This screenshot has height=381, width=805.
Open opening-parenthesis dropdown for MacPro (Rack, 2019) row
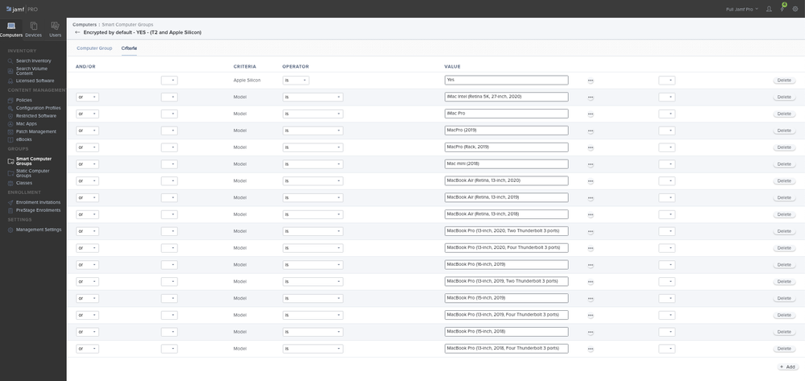(169, 147)
